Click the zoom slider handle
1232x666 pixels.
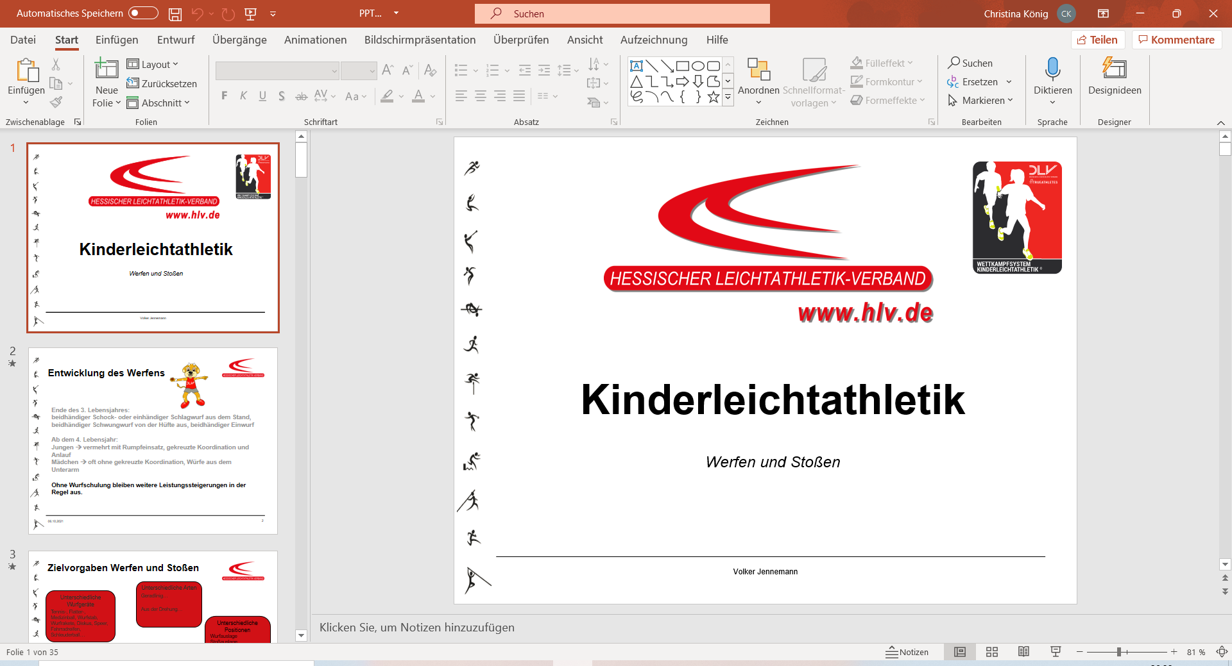click(1118, 652)
